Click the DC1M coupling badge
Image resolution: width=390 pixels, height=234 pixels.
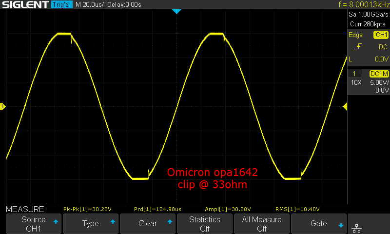click(379, 74)
